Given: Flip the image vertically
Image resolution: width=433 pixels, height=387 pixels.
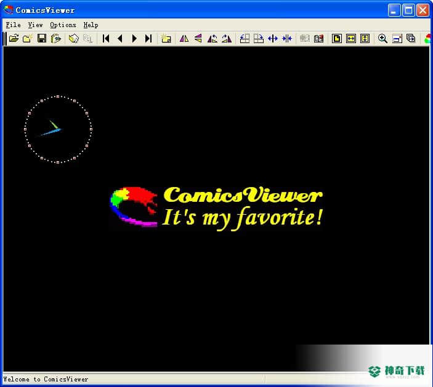Looking at the screenshot, I should (198, 38).
